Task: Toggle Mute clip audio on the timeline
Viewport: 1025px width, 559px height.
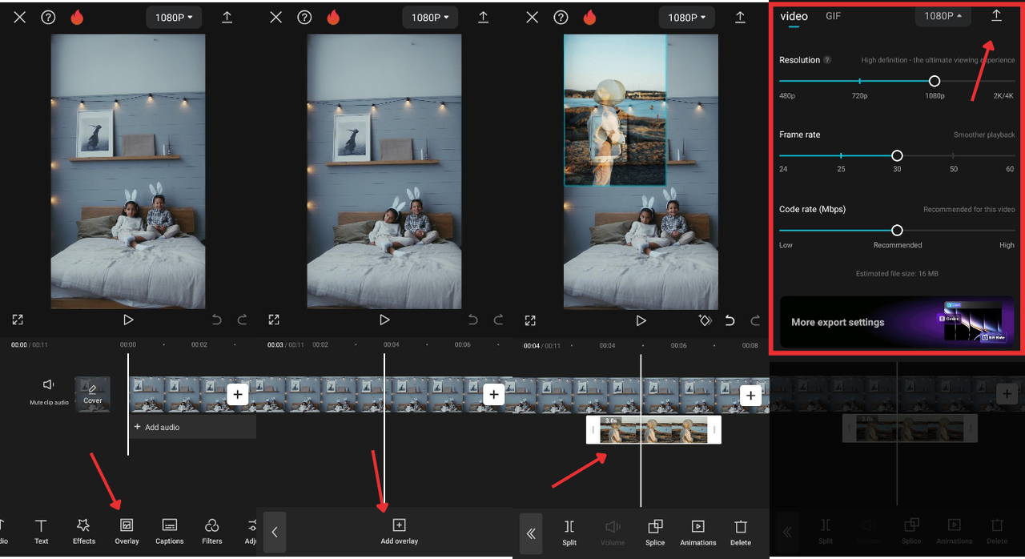Action: pyautogui.click(x=49, y=392)
